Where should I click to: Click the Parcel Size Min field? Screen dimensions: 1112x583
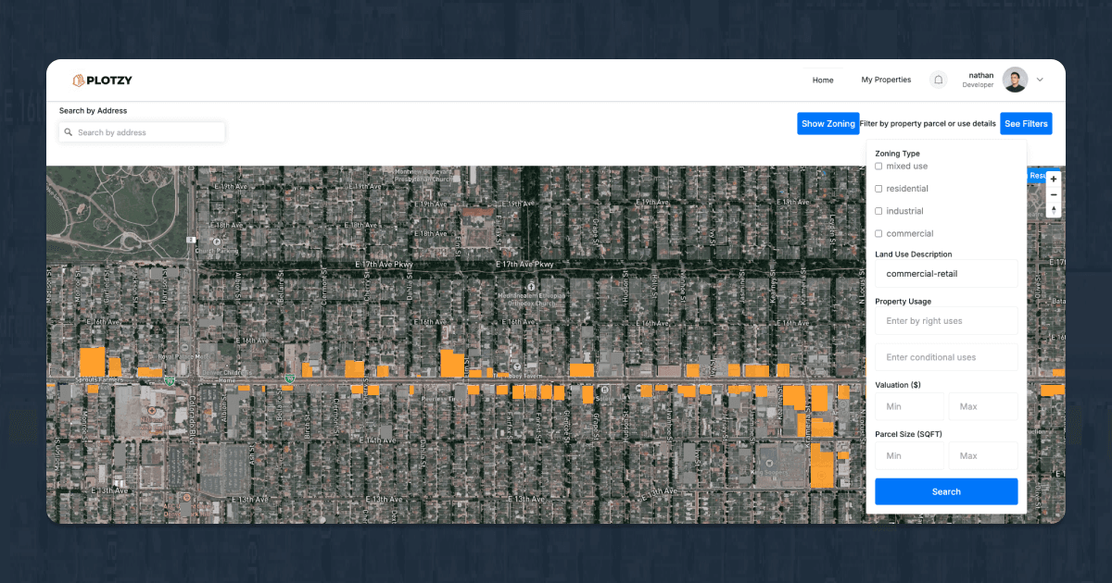(x=910, y=455)
